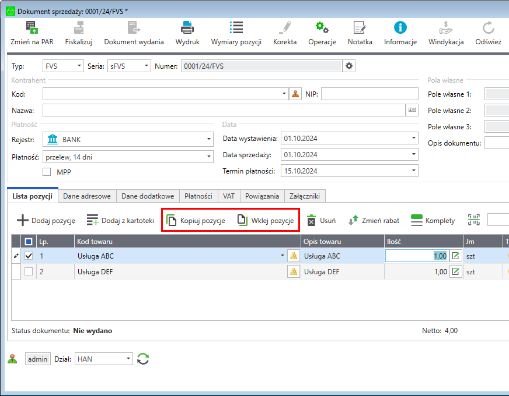Click the Fiskalizuj toolbar icon

79,27
